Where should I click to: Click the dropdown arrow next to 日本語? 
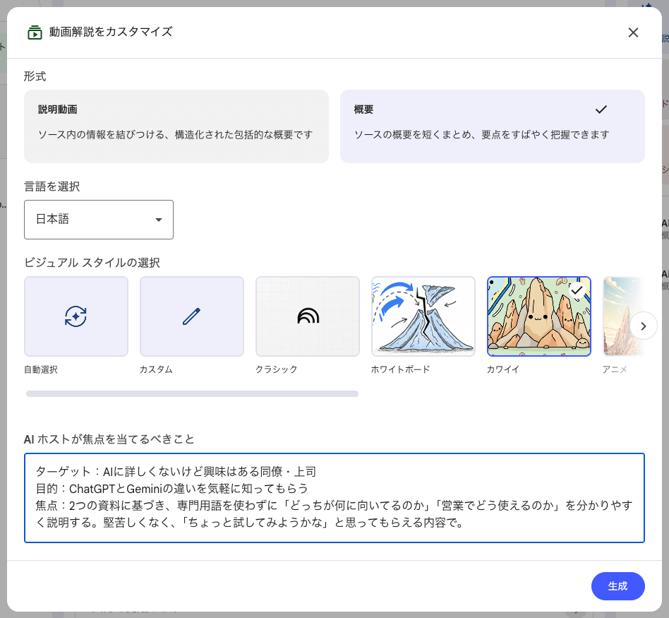click(159, 220)
